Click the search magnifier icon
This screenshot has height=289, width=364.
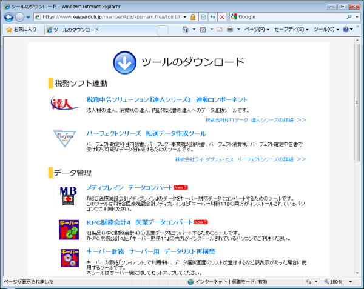click(x=349, y=17)
